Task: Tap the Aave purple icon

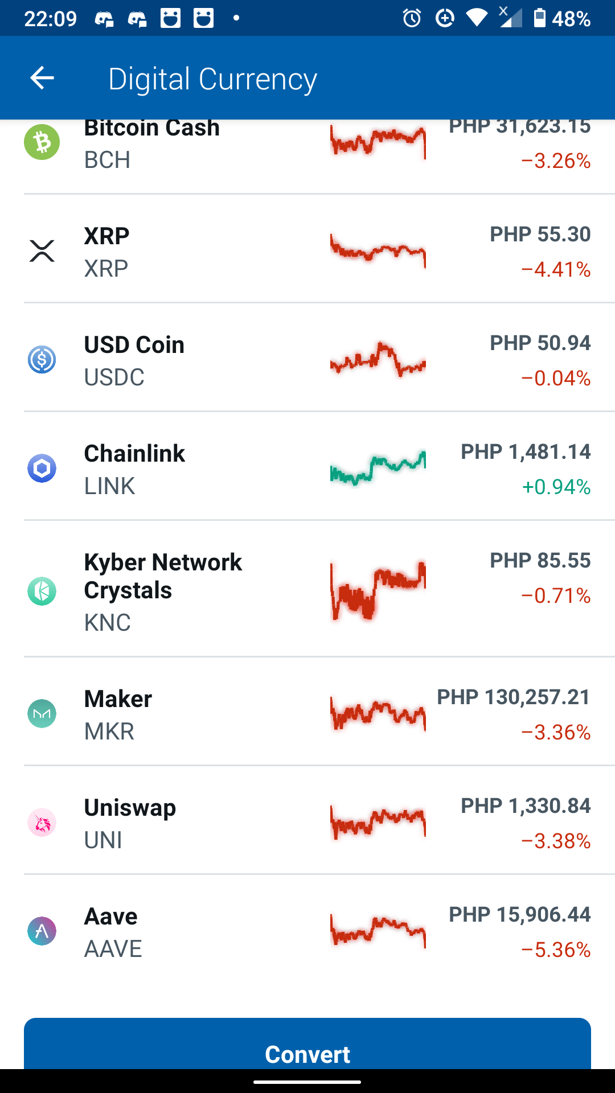Action: click(x=42, y=931)
